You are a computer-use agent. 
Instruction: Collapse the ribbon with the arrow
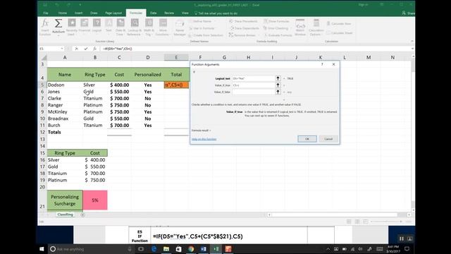click(x=412, y=42)
